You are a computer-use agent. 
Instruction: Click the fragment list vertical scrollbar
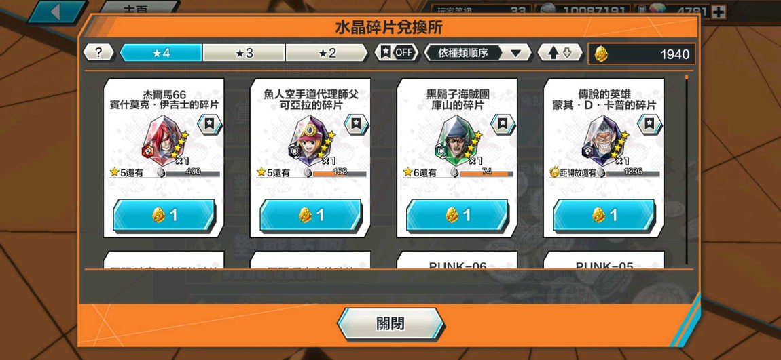[687, 169]
